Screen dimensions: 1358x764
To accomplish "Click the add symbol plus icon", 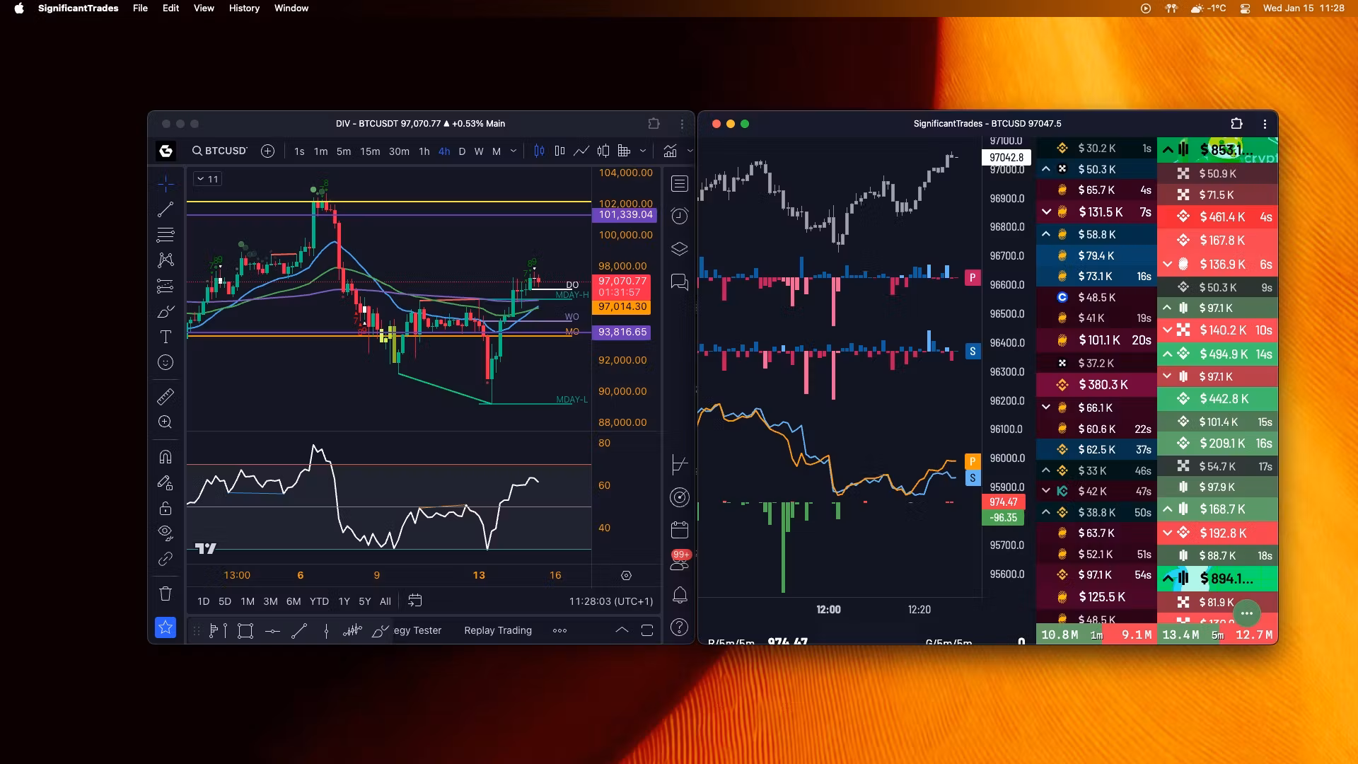I will (x=267, y=151).
